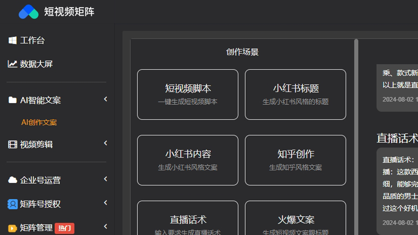
Task: Click the 视频剪辑 film icon
Action: click(12, 145)
